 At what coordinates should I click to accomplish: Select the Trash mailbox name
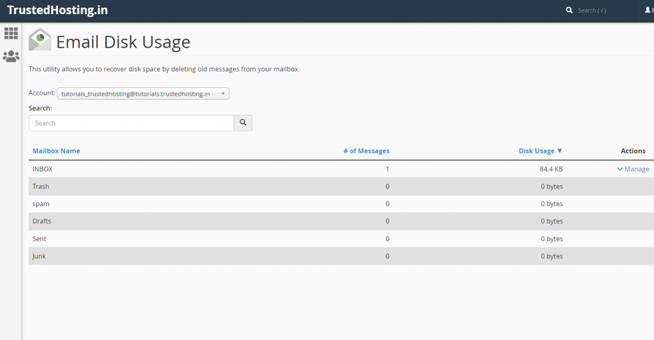coord(41,186)
